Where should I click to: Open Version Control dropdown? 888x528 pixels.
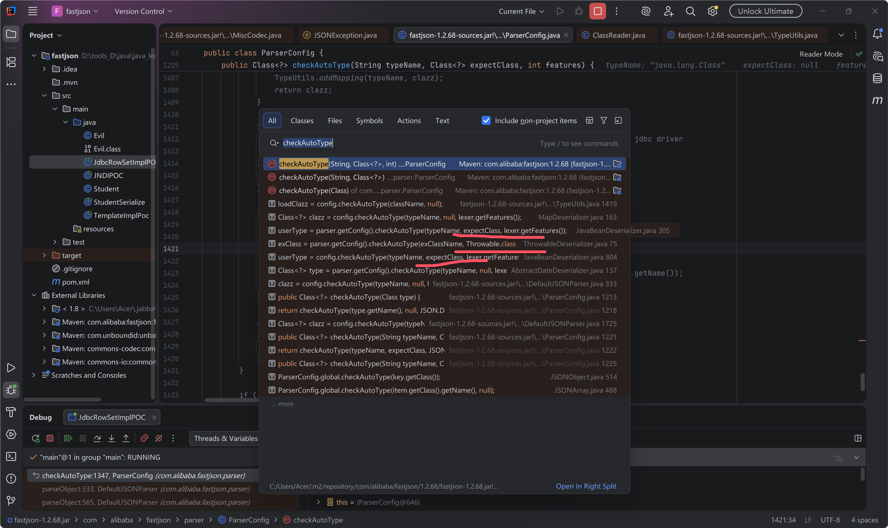pyautogui.click(x=143, y=11)
